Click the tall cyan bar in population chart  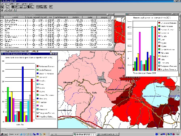152,49
